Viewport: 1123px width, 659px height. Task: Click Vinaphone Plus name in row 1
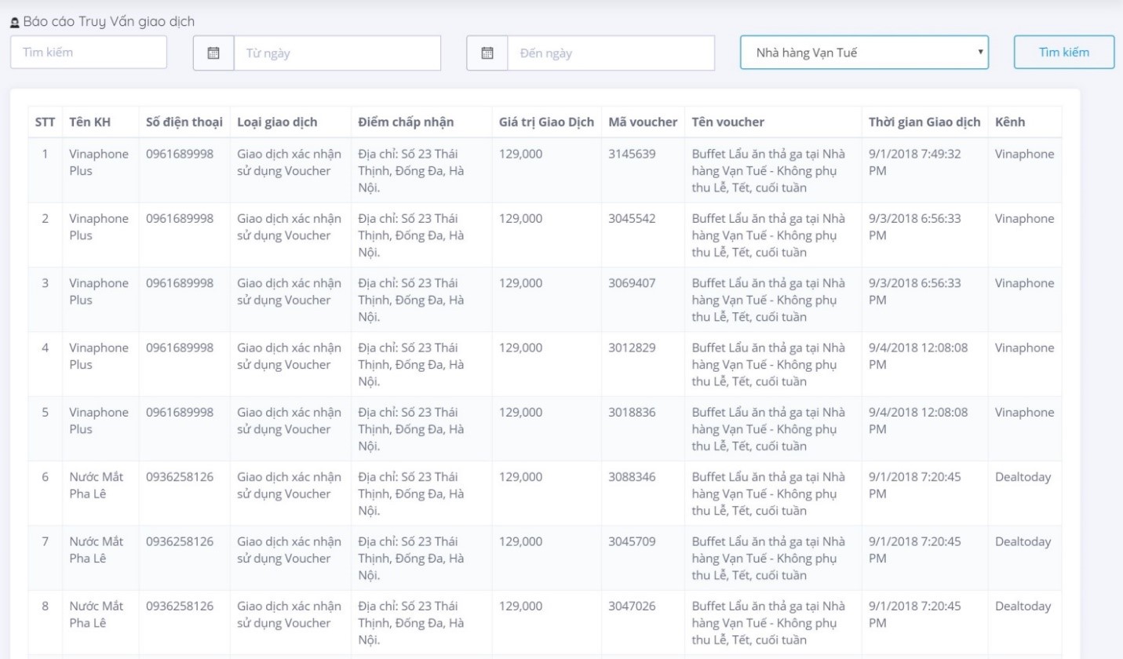[99, 162]
